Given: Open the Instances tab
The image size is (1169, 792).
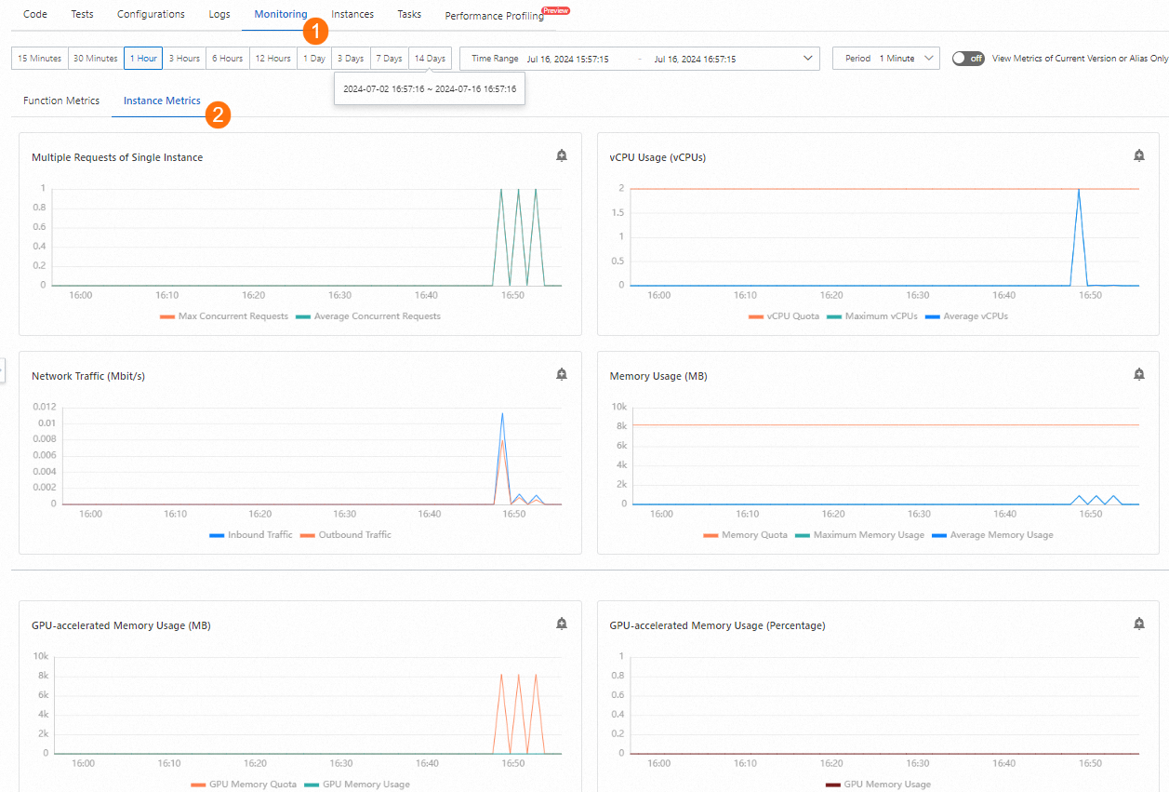Looking at the screenshot, I should click(352, 14).
